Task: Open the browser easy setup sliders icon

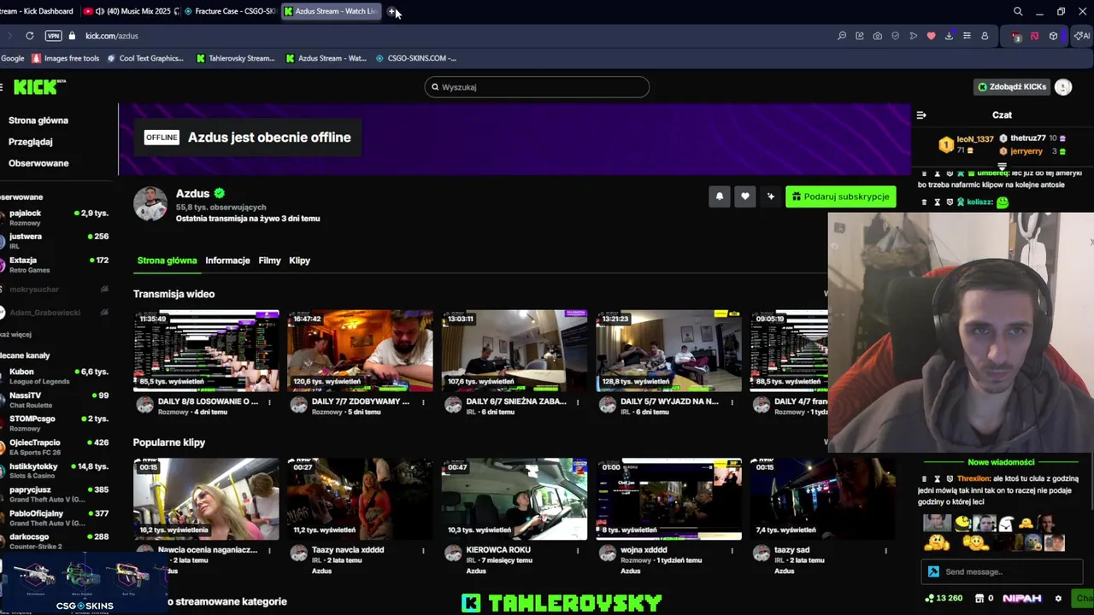Action: [x=967, y=36]
